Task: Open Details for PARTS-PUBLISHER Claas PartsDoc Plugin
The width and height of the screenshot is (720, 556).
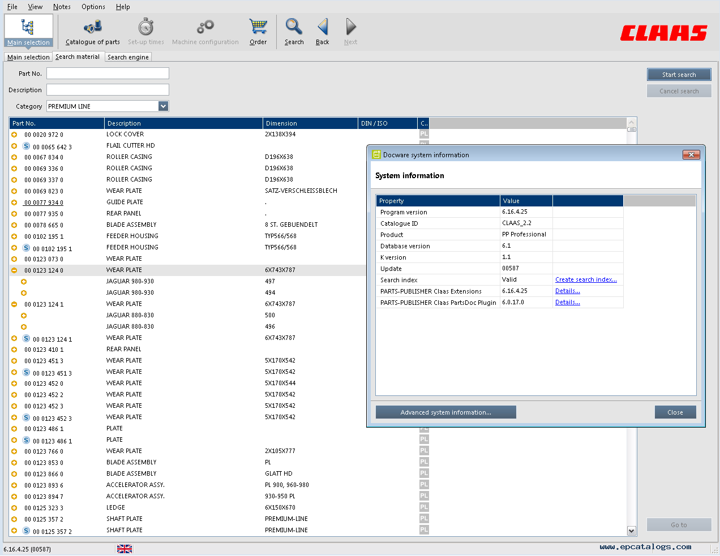Action: [x=568, y=302]
